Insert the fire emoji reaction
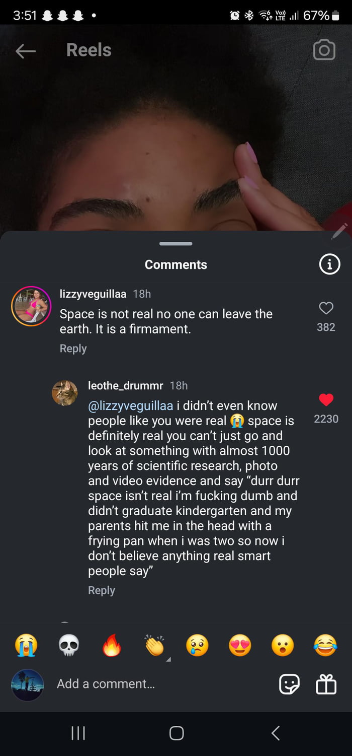352x756 pixels. point(112,645)
